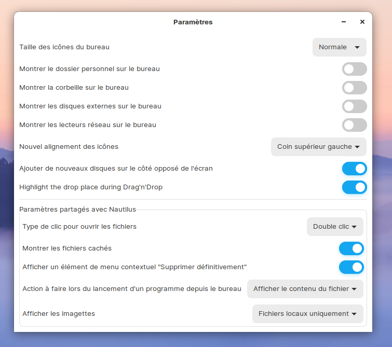Click the 'Paramètres' window title
This screenshot has width=392, height=347.
click(193, 22)
